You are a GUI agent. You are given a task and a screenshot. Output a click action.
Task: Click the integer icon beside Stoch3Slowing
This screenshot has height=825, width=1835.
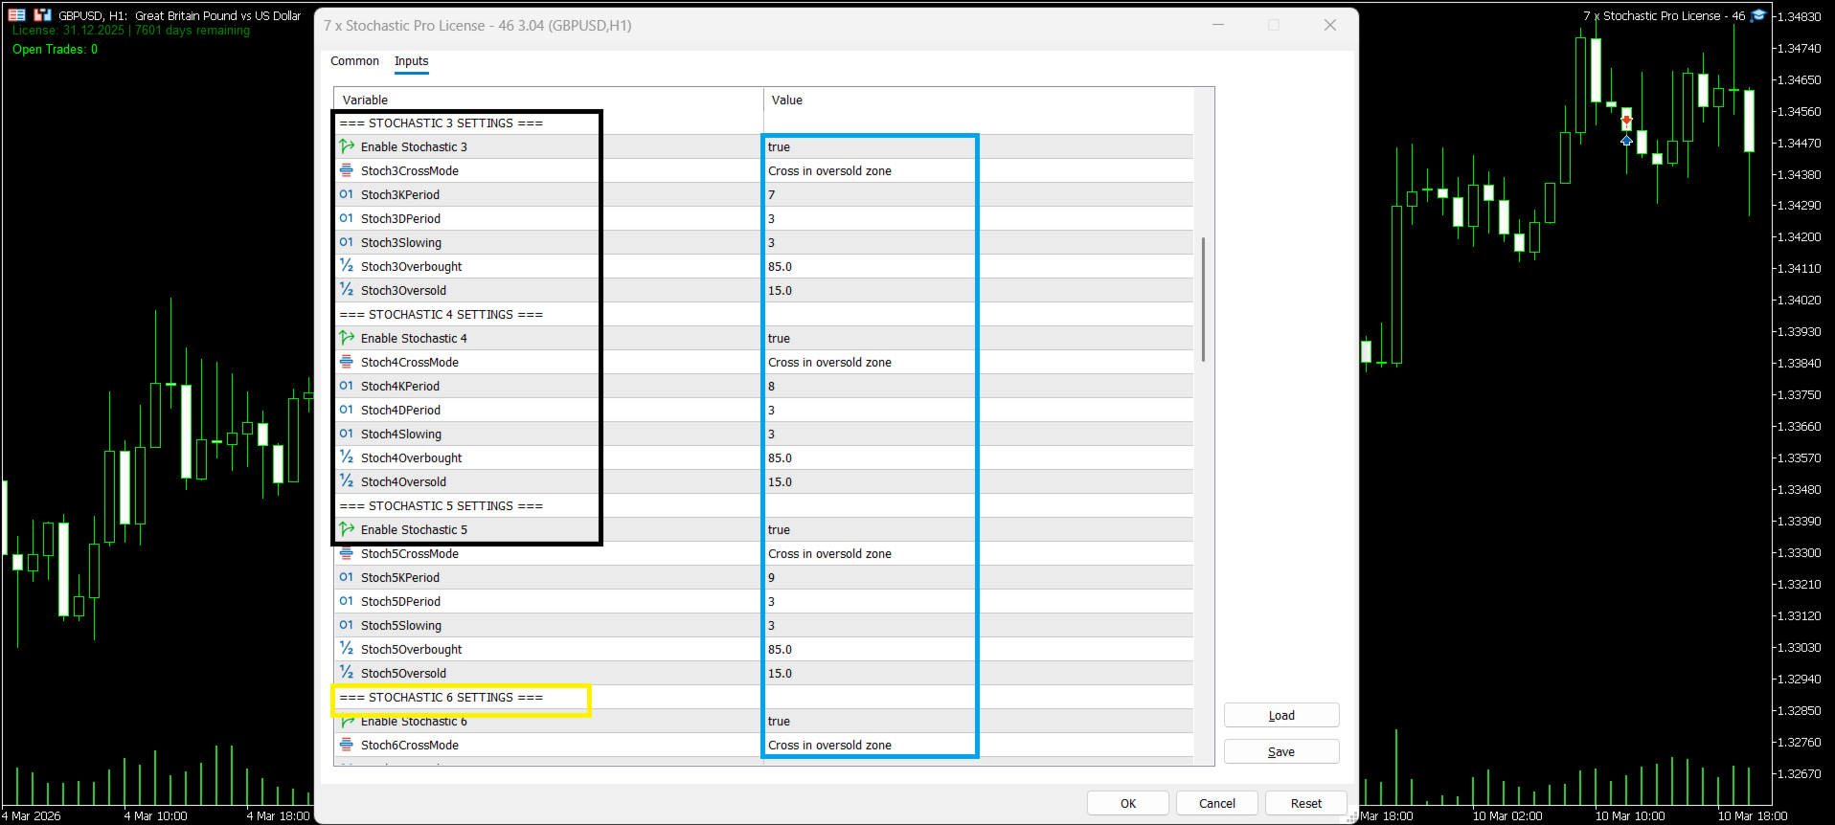click(x=347, y=242)
